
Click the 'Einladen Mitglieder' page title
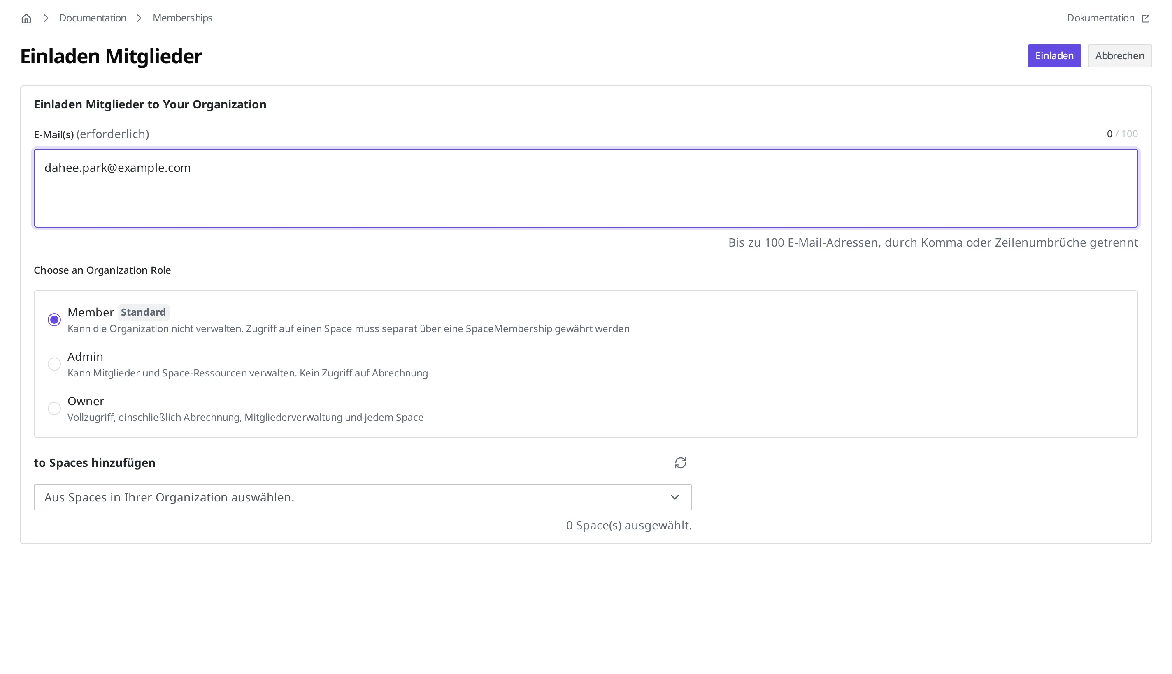(x=111, y=56)
